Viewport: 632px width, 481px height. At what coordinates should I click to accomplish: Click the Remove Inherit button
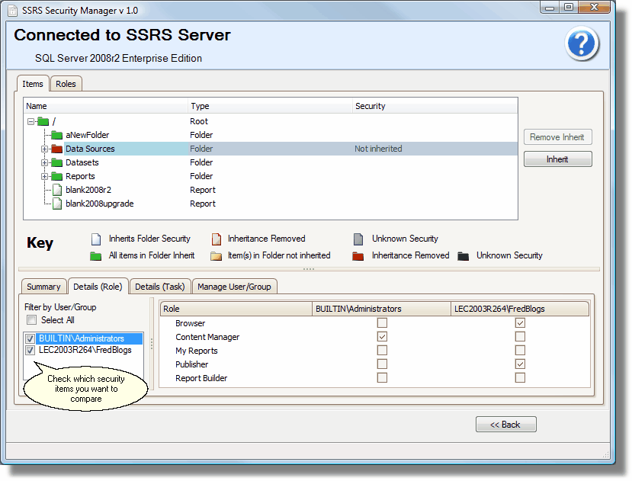pyautogui.click(x=557, y=137)
